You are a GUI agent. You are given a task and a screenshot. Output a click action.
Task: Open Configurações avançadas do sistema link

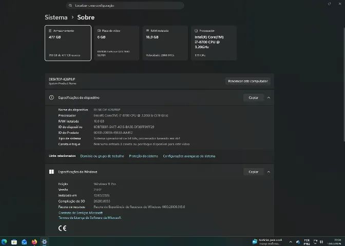[x=189, y=156]
